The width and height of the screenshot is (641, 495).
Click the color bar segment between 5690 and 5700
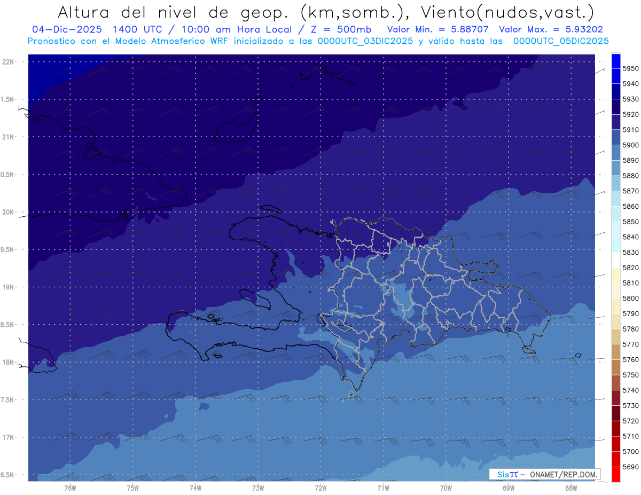(616, 459)
